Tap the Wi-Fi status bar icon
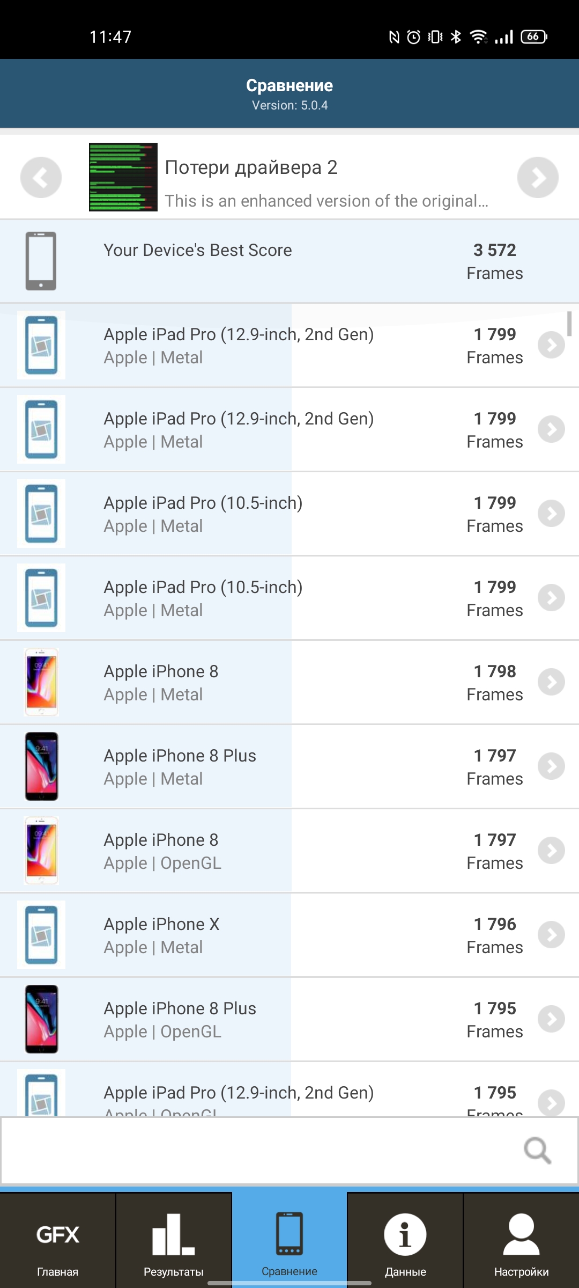The height and width of the screenshot is (1288, 579). click(x=478, y=36)
